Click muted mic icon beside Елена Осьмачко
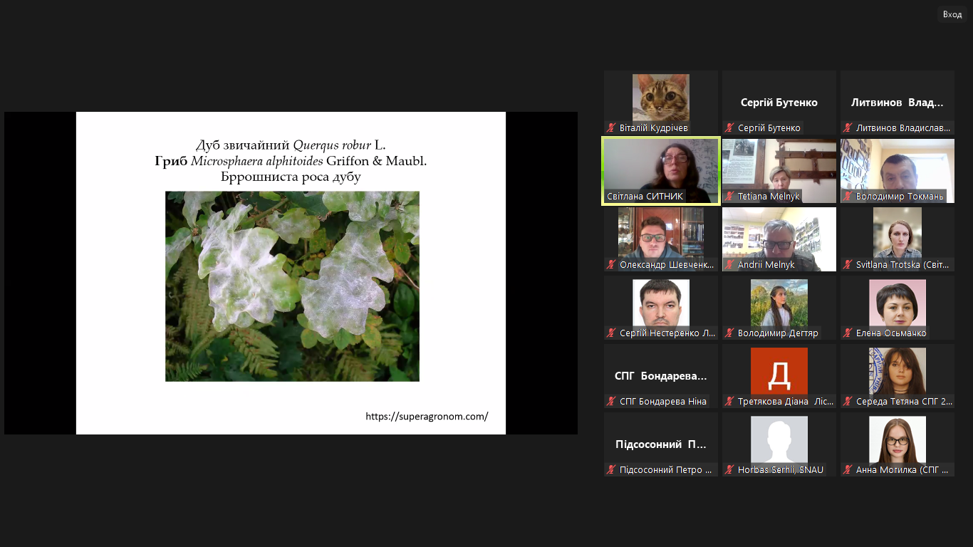The width and height of the screenshot is (973, 547). click(x=848, y=333)
